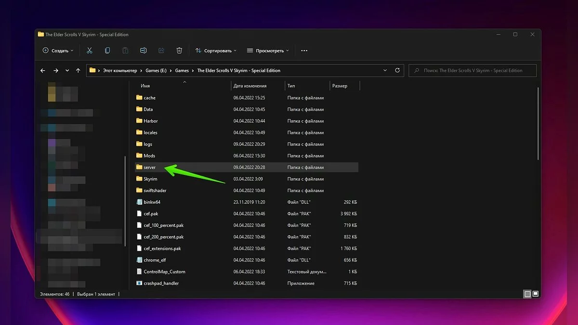Select the server folder
This screenshot has height=325, width=578.
pos(247,167)
